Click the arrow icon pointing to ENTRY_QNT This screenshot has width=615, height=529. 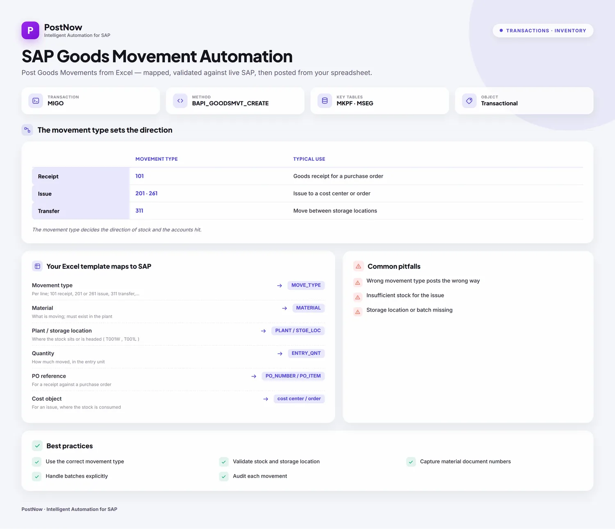click(x=280, y=353)
